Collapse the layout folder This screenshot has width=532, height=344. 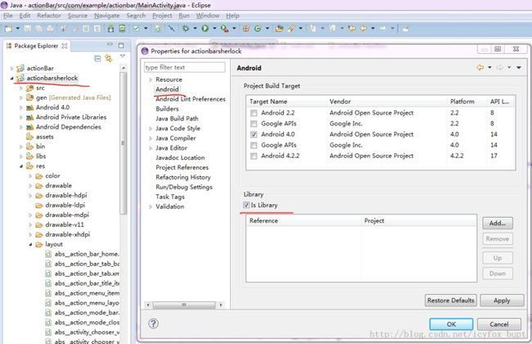(30, 245)
